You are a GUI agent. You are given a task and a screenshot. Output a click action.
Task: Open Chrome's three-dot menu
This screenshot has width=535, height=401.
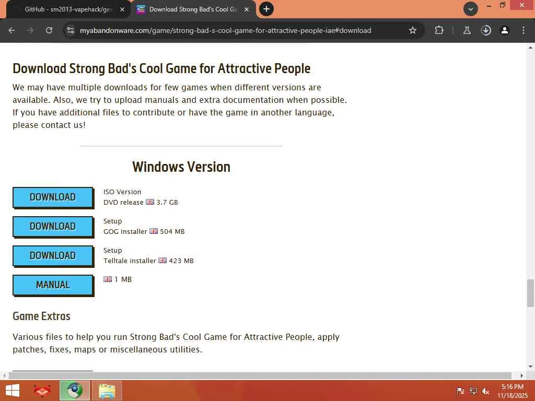coord(524,30)
